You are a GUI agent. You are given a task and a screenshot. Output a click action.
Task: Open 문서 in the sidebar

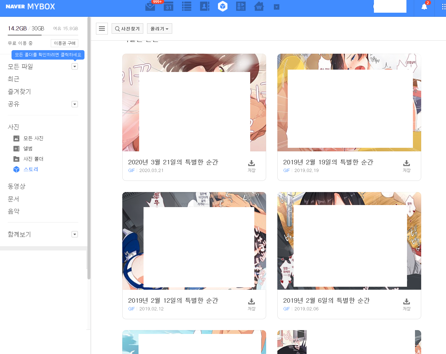pos(14,199)
